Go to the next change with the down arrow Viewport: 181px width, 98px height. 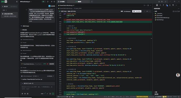[150, 12]
